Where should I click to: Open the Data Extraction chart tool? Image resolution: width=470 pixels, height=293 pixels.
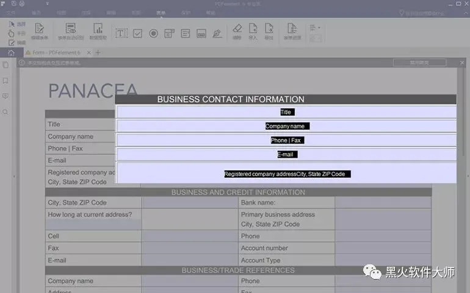(98, 32)
